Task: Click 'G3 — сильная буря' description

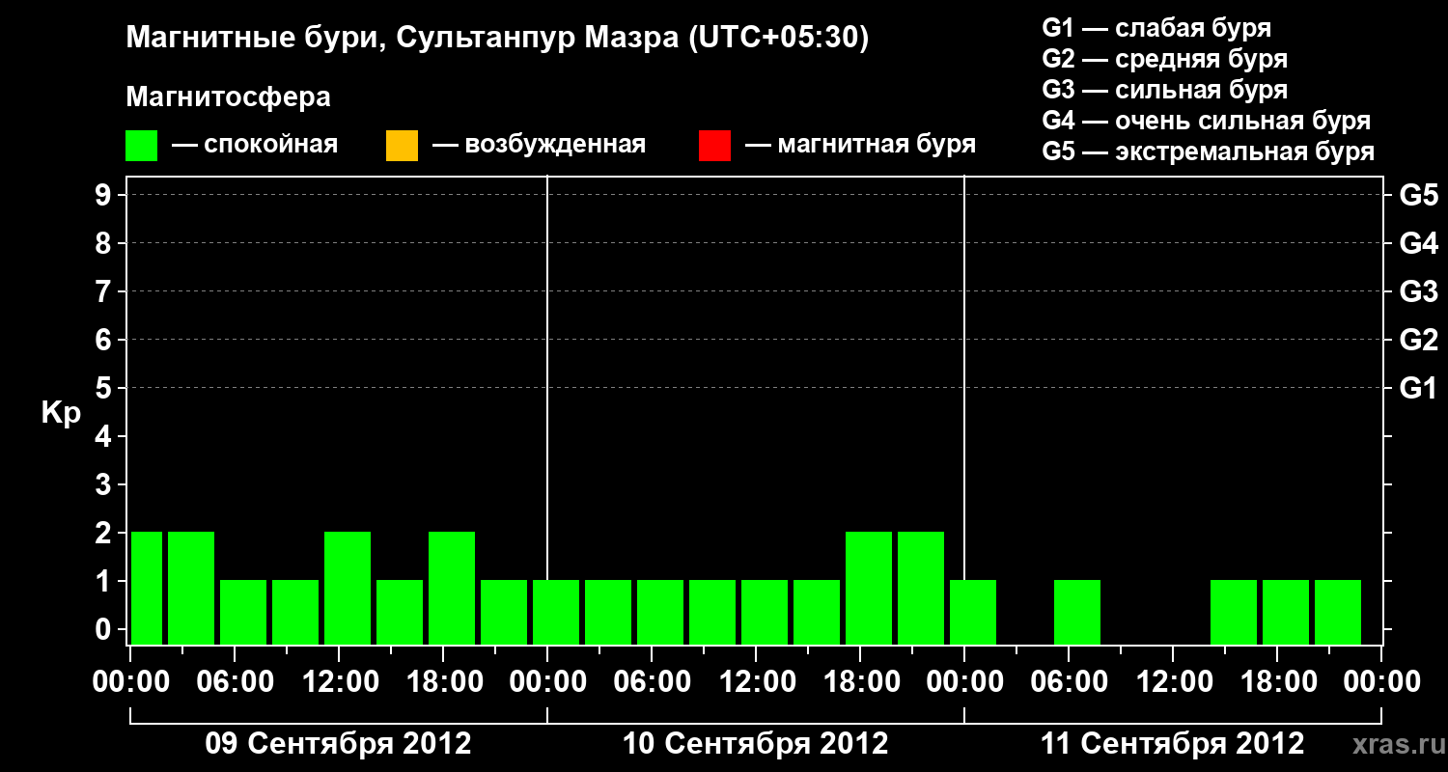Action: coord(1165,90)
